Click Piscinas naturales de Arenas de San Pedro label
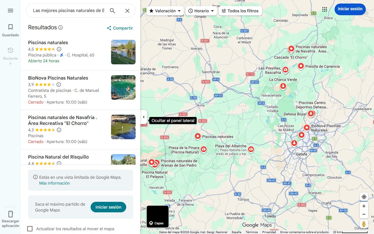The image size is (374, 234). 179,163
